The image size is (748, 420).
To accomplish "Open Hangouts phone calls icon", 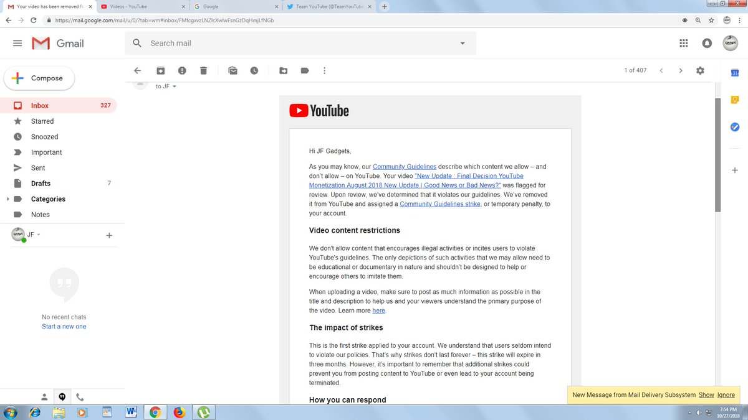I will (x=80, y=396).
